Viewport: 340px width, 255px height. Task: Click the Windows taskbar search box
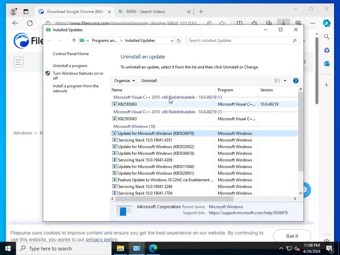click(63, 248)
